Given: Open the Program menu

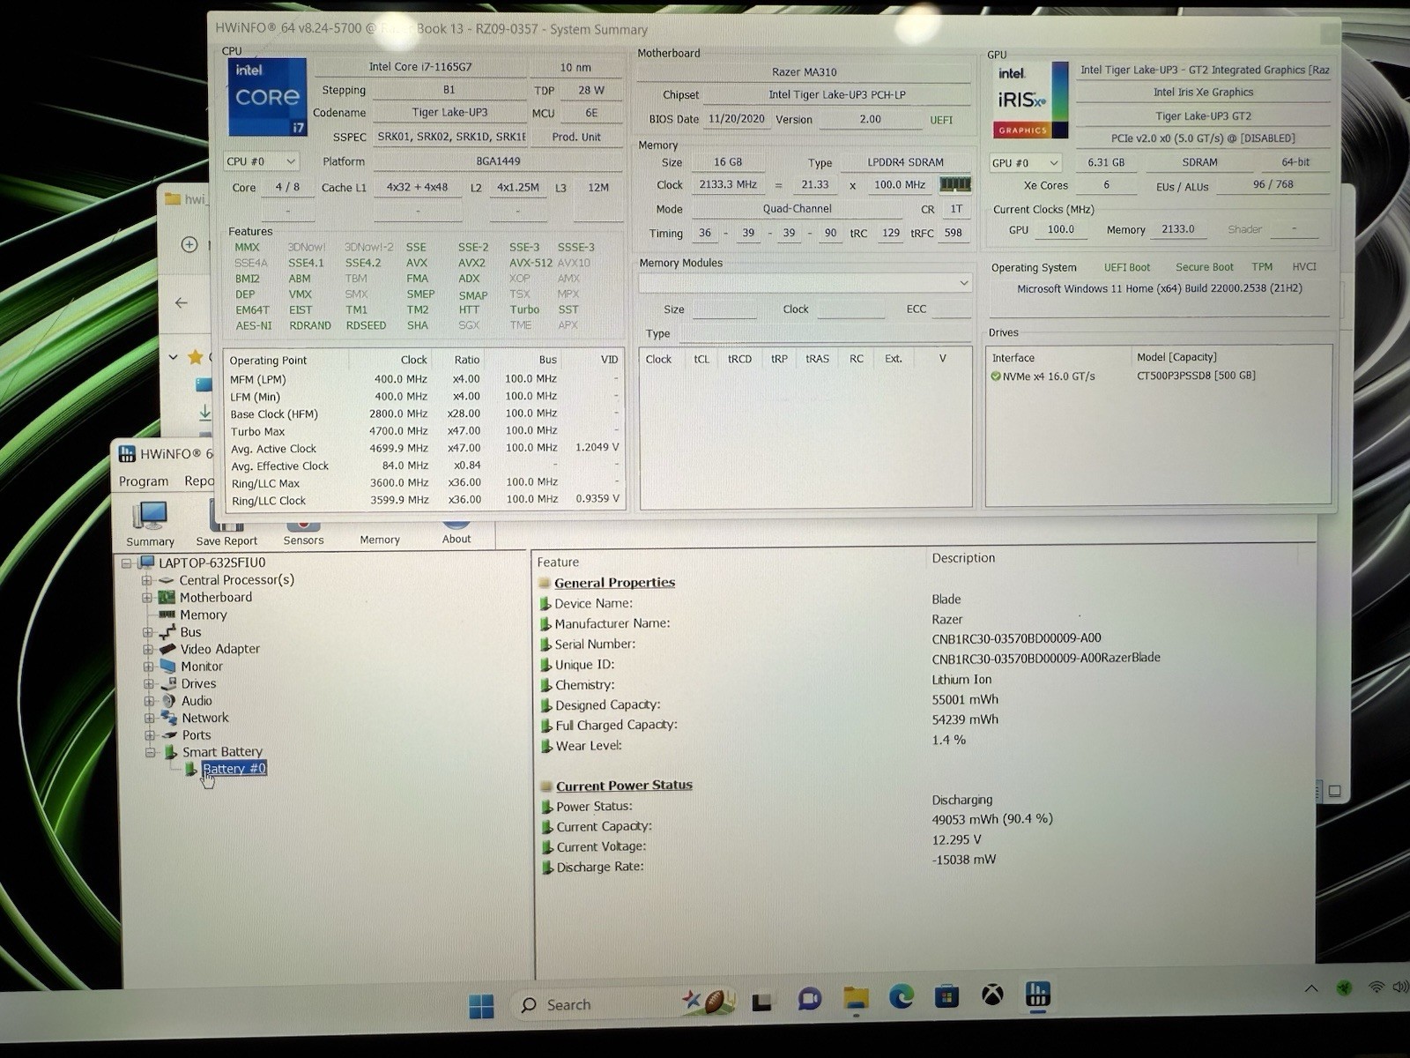Looking at the screenshot, I should [144, 481].
